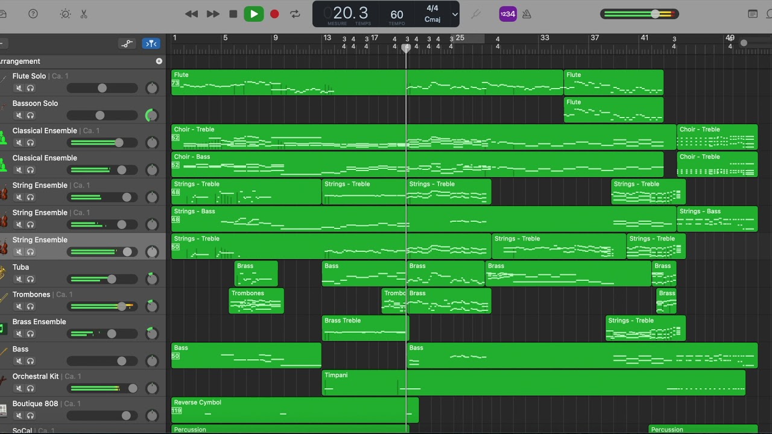The height and width of the screenshot is (434, 772).
Task: Click bar 33 on the ruler
Action: tap(545, 37)
